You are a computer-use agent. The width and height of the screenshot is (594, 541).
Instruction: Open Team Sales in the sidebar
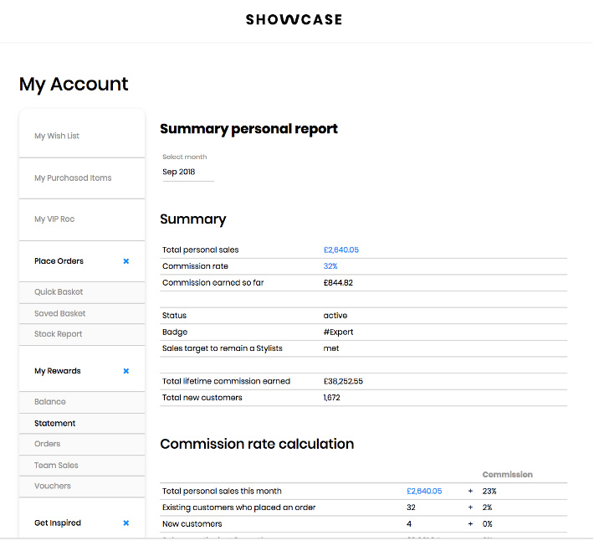pyautogui.click(x=56, y=466)
